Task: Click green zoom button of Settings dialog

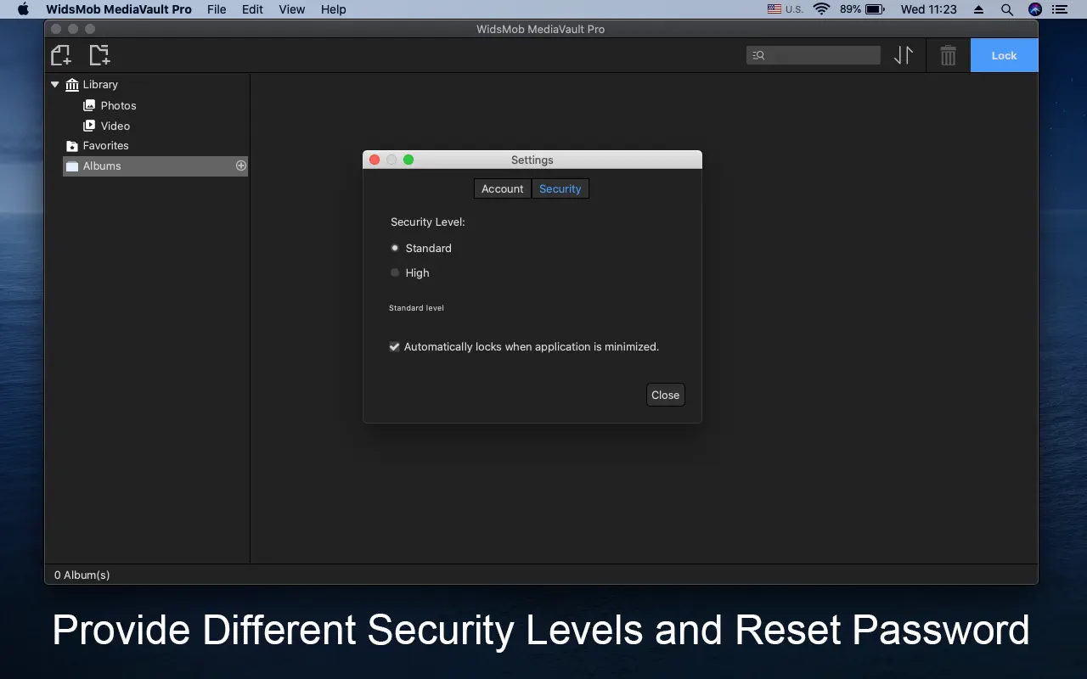Action: point(408,160)
